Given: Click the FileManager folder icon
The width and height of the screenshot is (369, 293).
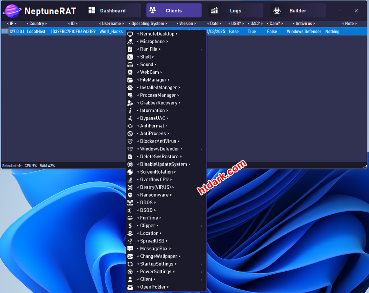Looking at the screenshot, I should [130, 80].
